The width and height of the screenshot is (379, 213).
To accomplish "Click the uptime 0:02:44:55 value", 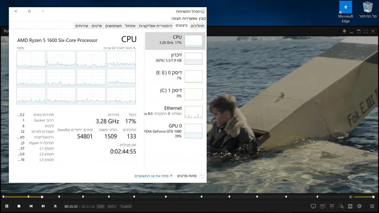I will tap(123, 151).
